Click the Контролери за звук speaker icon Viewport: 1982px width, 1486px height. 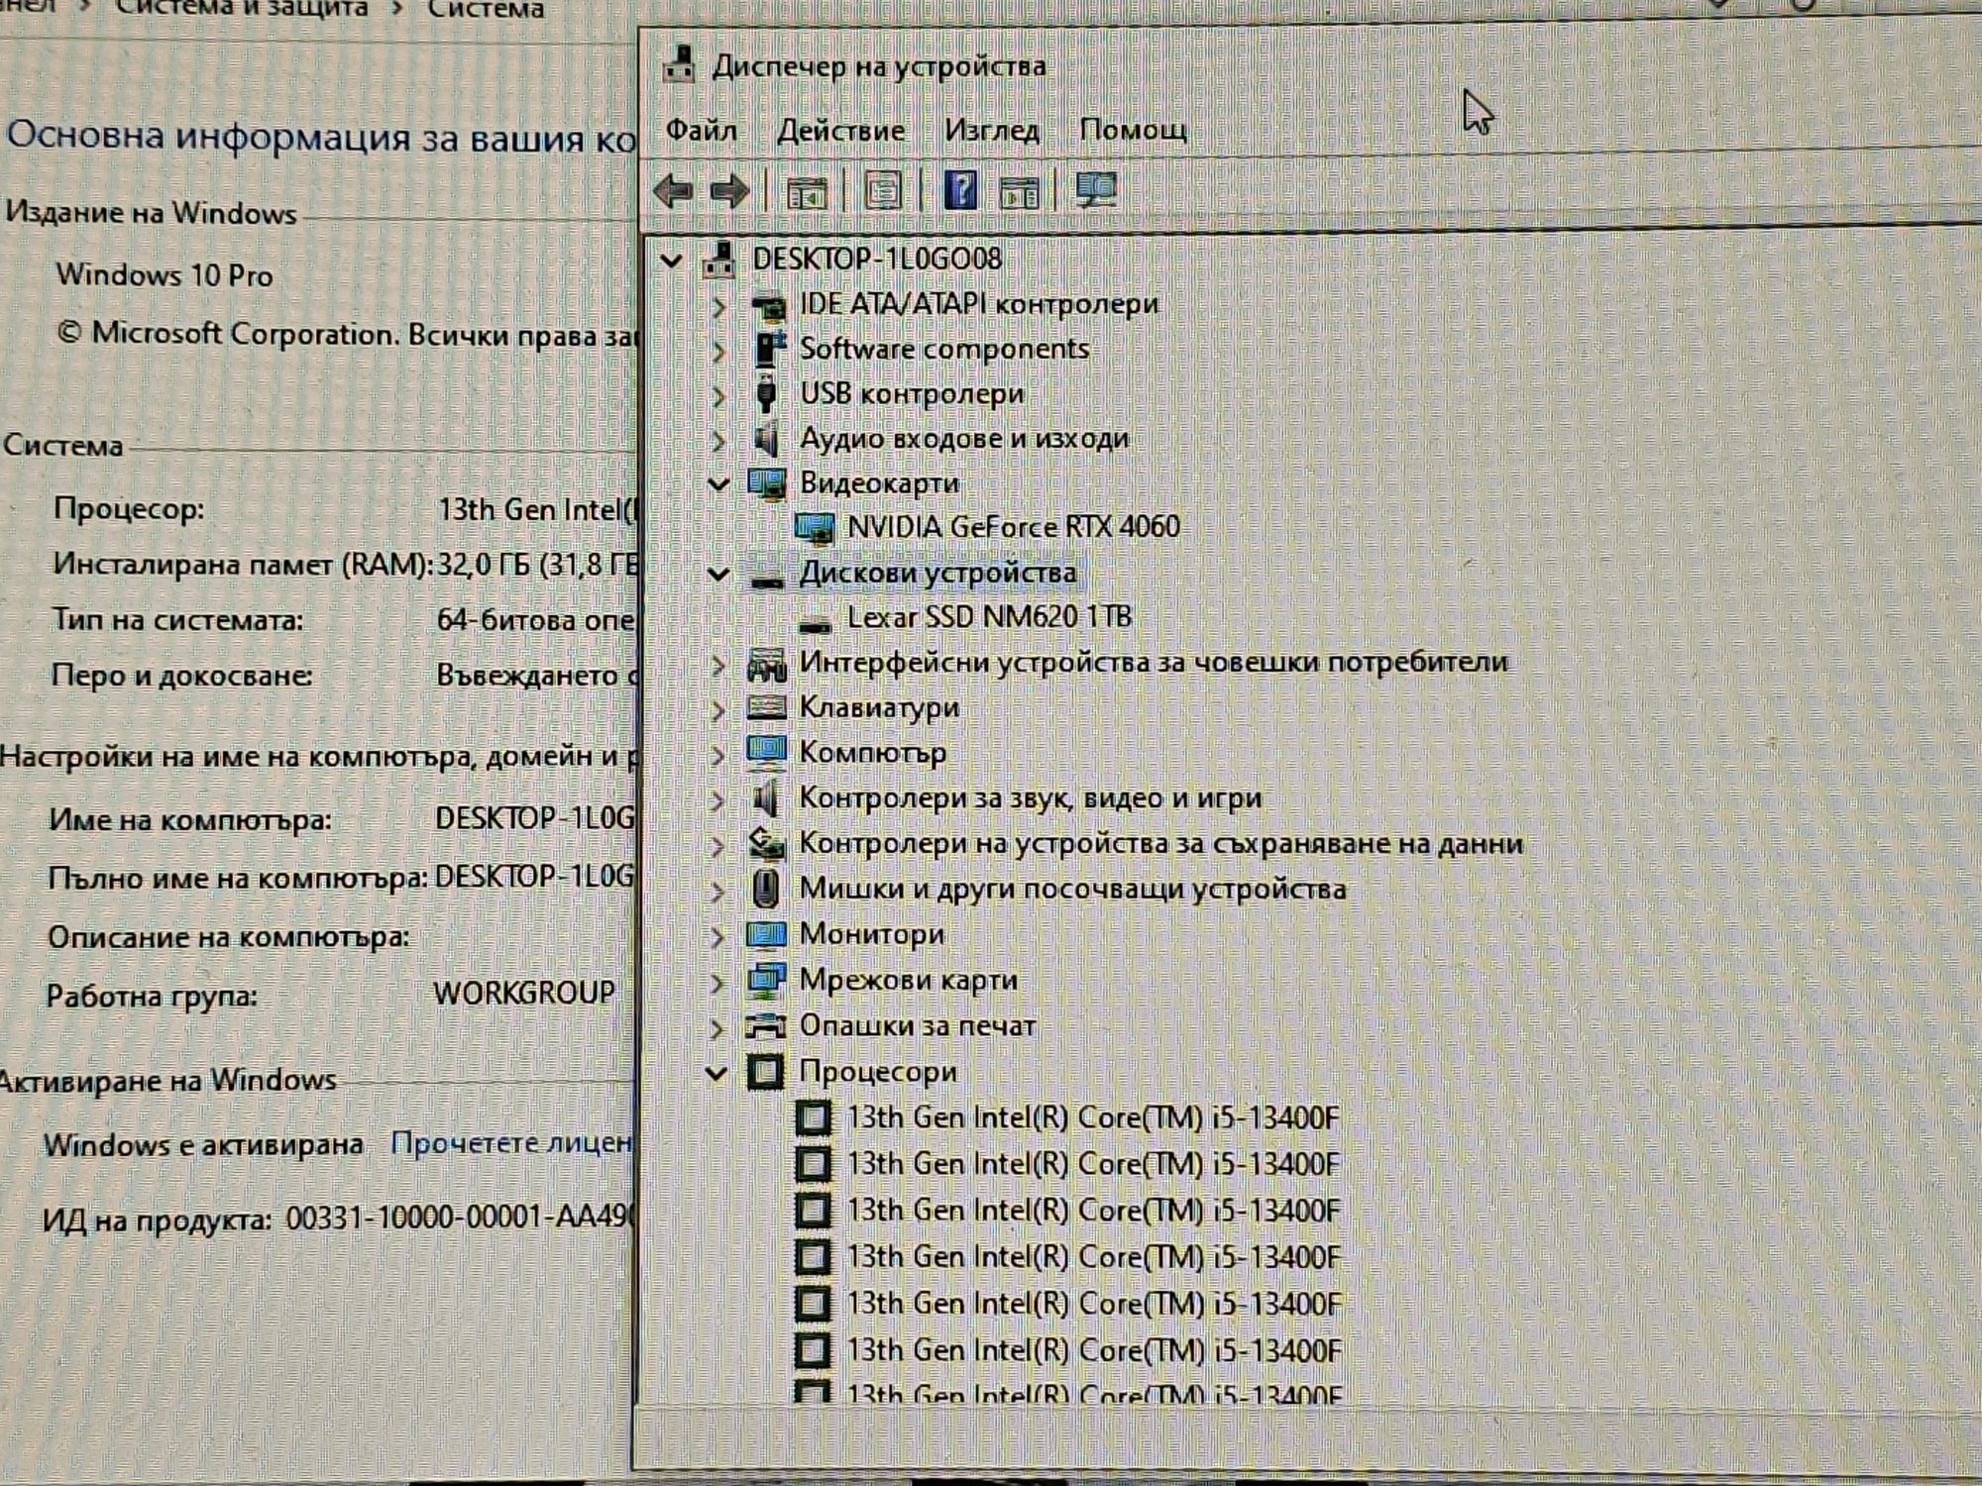click(764, 797)
